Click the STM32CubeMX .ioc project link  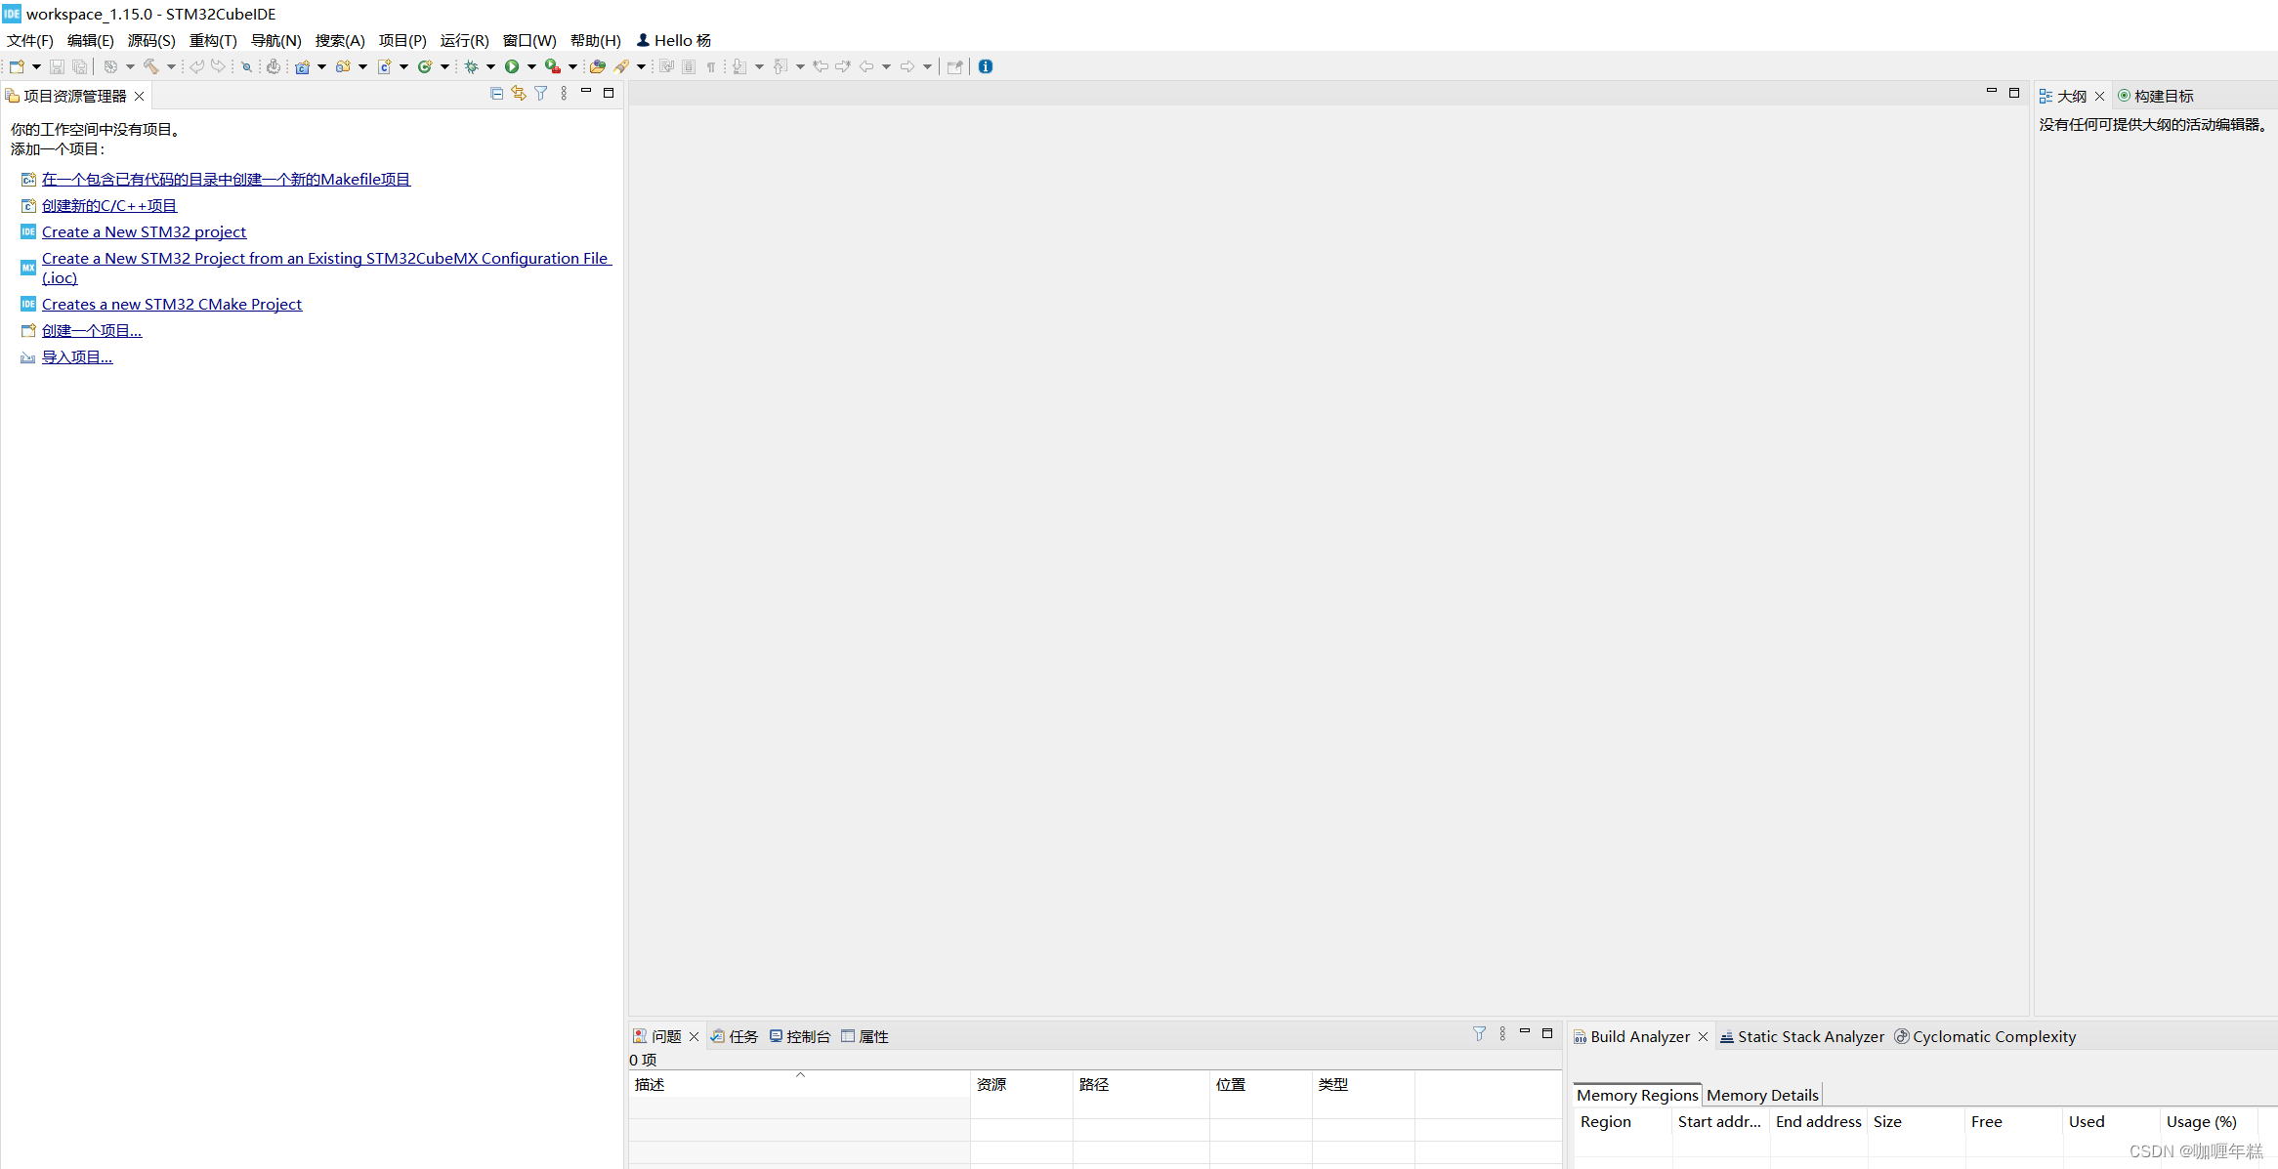[x=326, y=267]
